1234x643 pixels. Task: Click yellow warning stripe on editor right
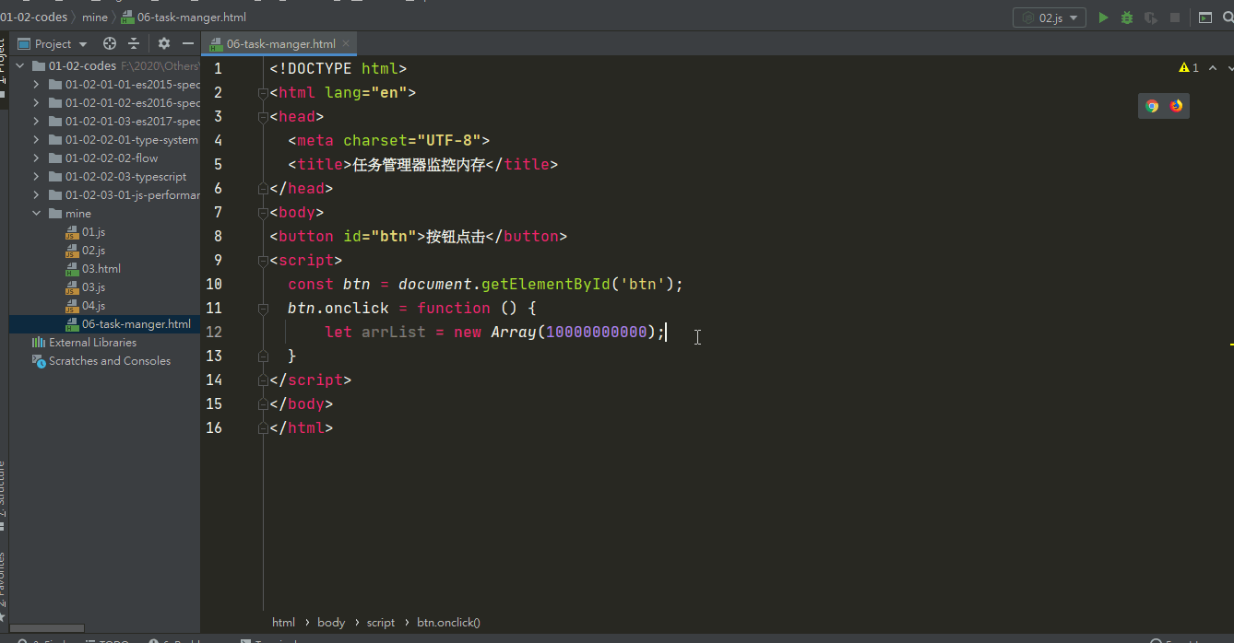(x=1231, y=344)
